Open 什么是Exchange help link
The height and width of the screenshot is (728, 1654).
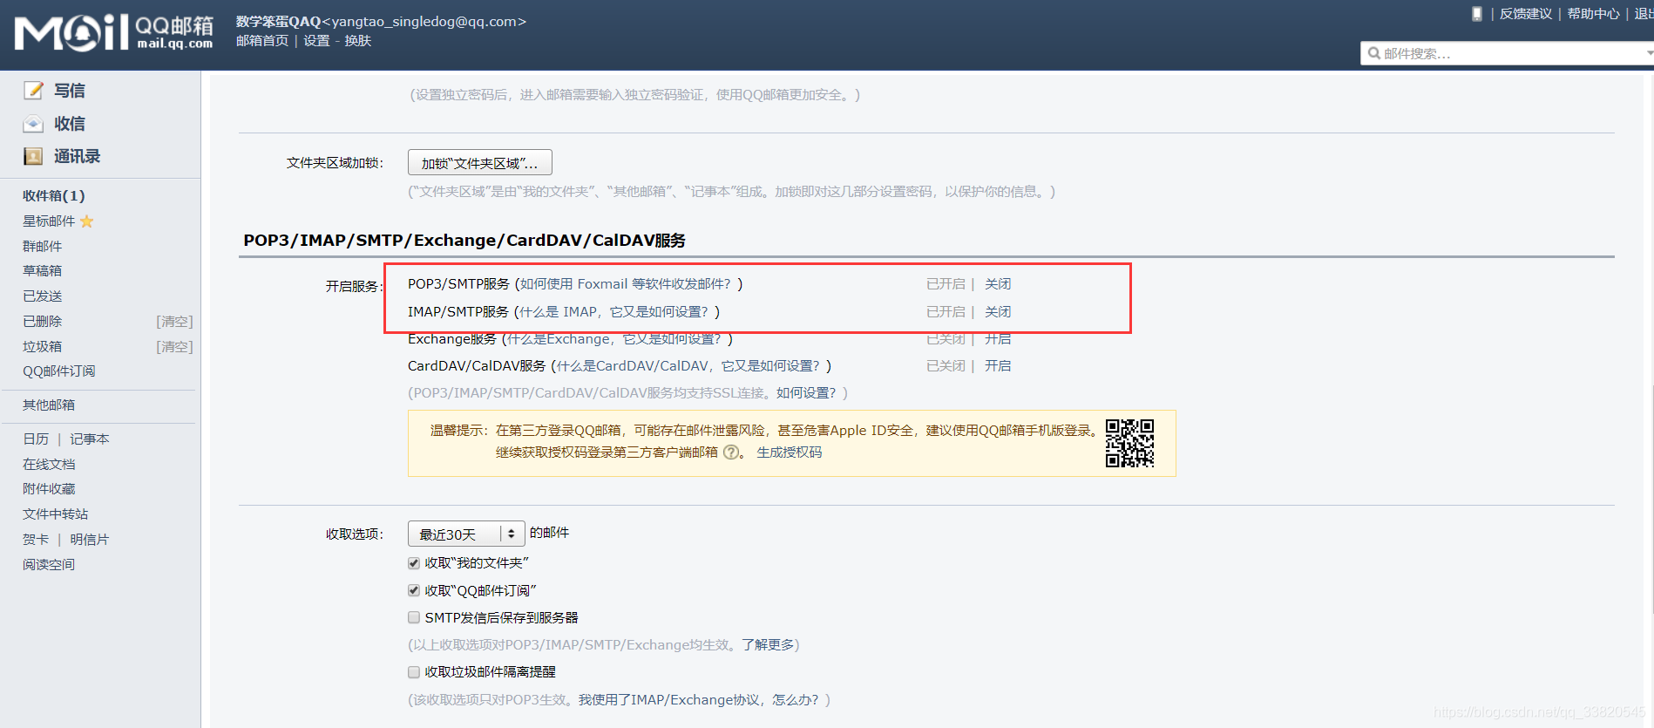click(x=614, y=339)
